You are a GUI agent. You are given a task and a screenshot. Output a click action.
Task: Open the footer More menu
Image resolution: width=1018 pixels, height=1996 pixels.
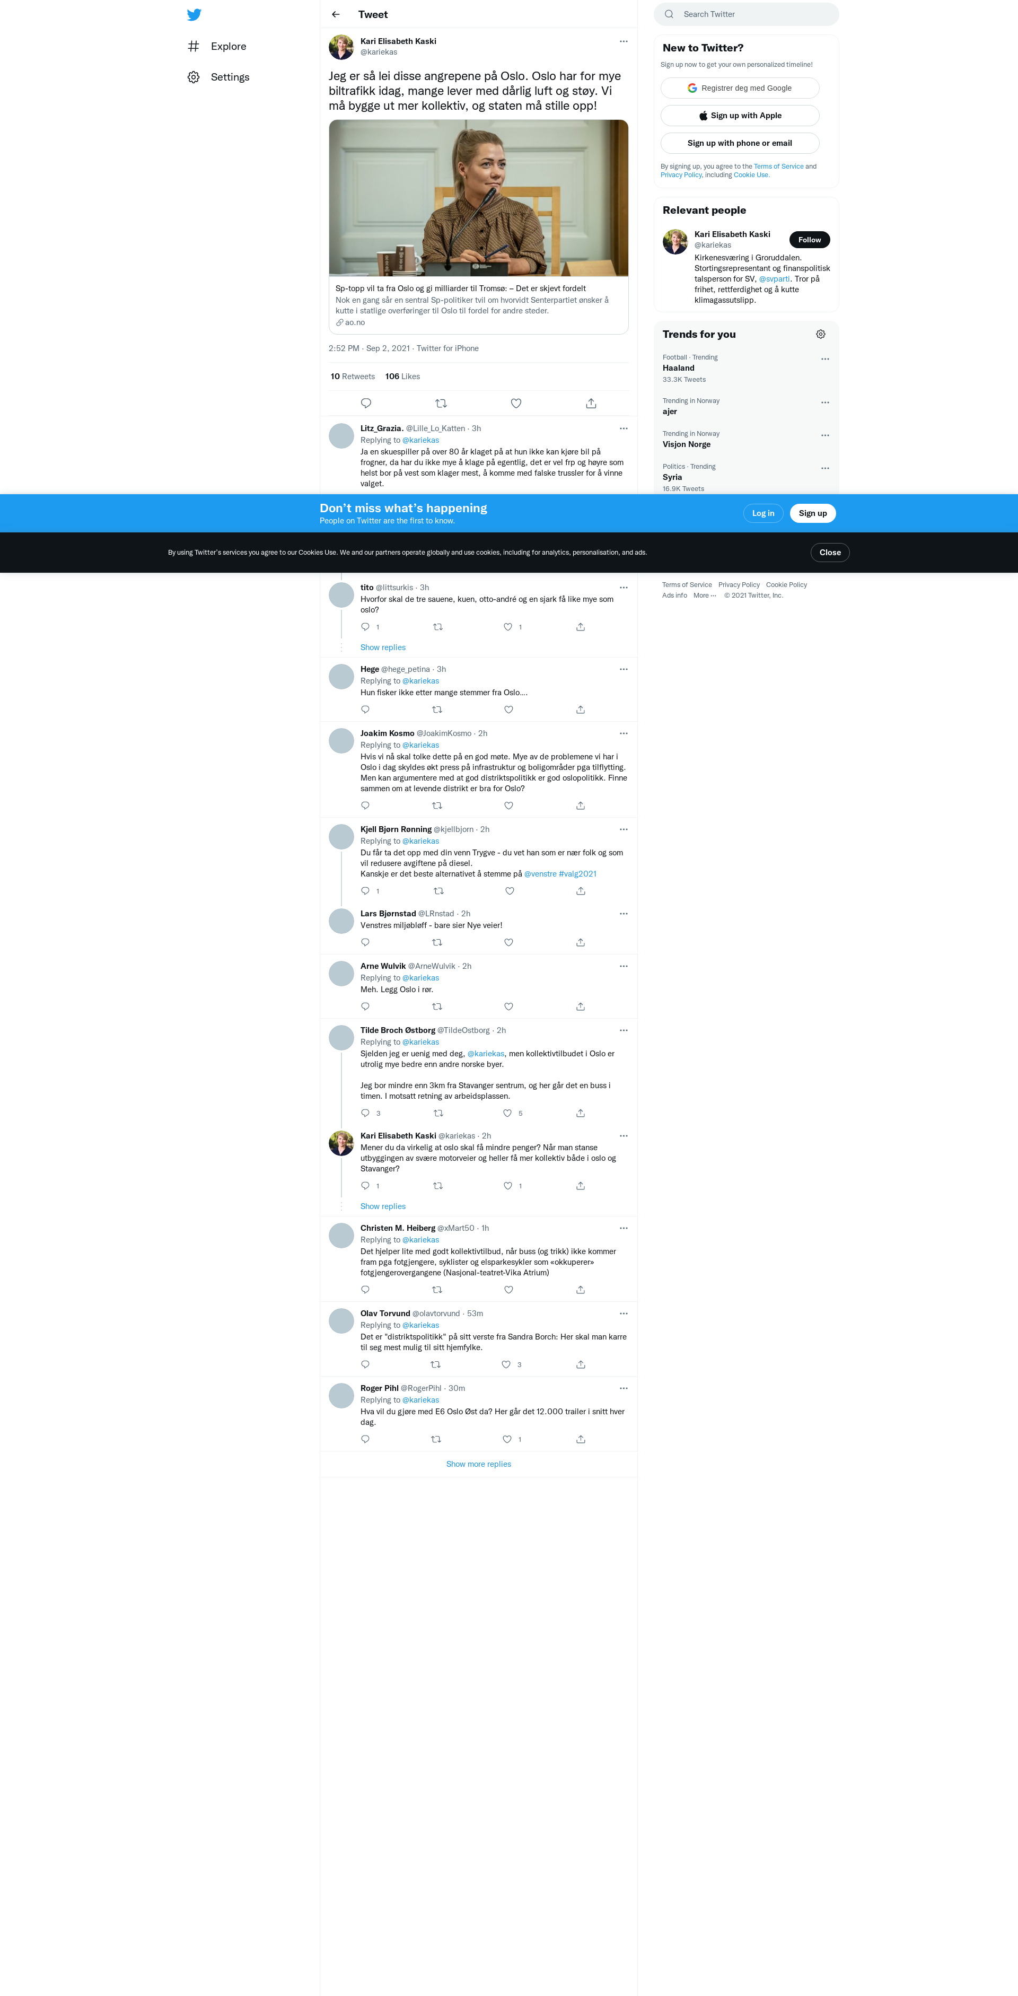704,597
